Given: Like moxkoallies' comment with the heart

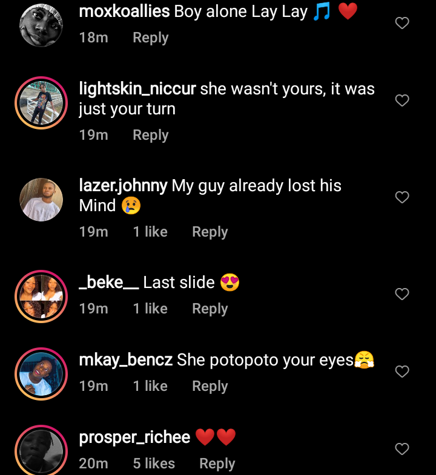Looking at the screenshot, I should tap(402, 23).
